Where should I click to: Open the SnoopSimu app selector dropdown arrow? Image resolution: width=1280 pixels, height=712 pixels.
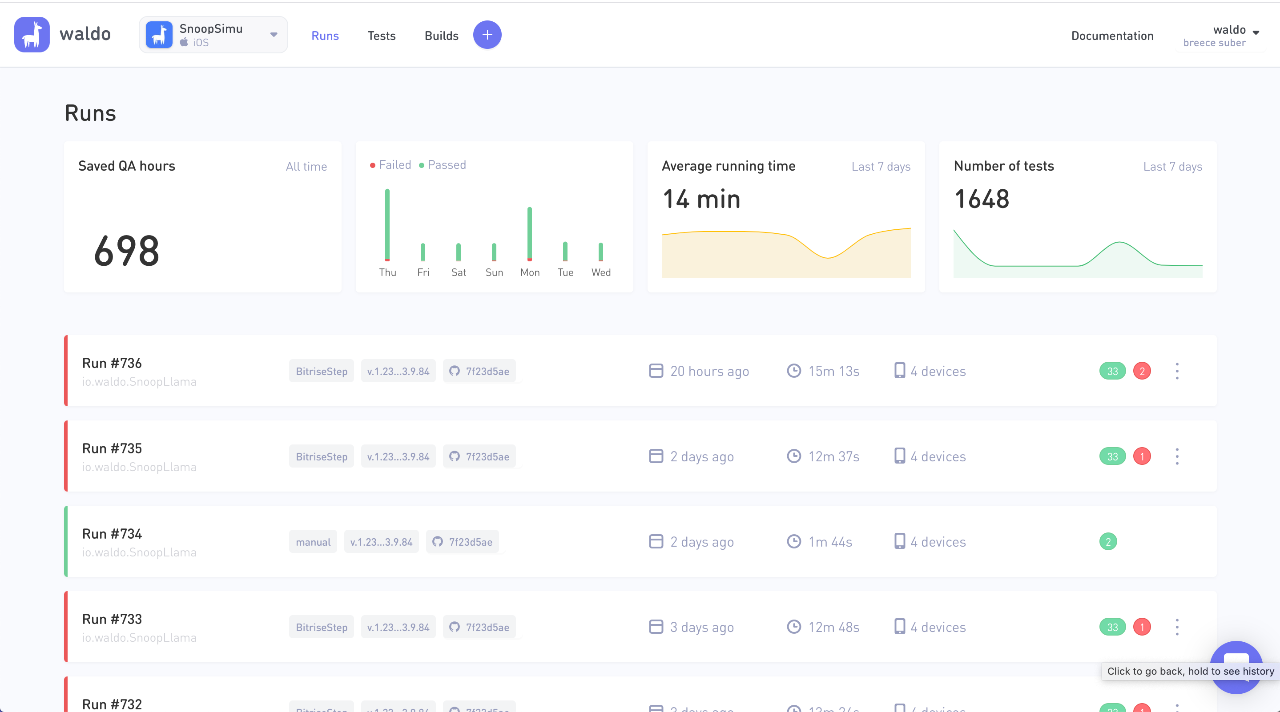tap(273, 35)
